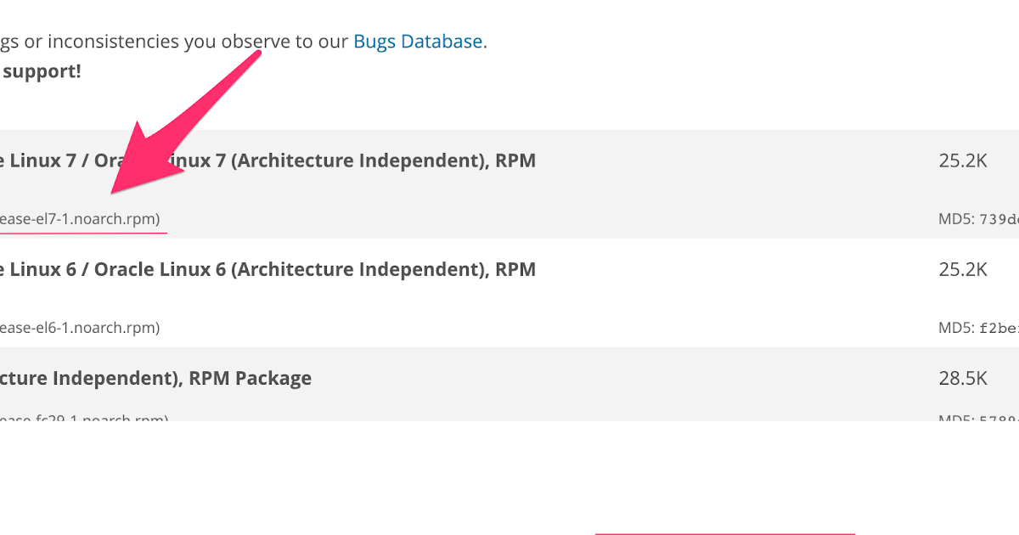Select the fc29-1.noarch.rpm file name
Viewport: 1019px width, 535px height.
coord(83,418)
